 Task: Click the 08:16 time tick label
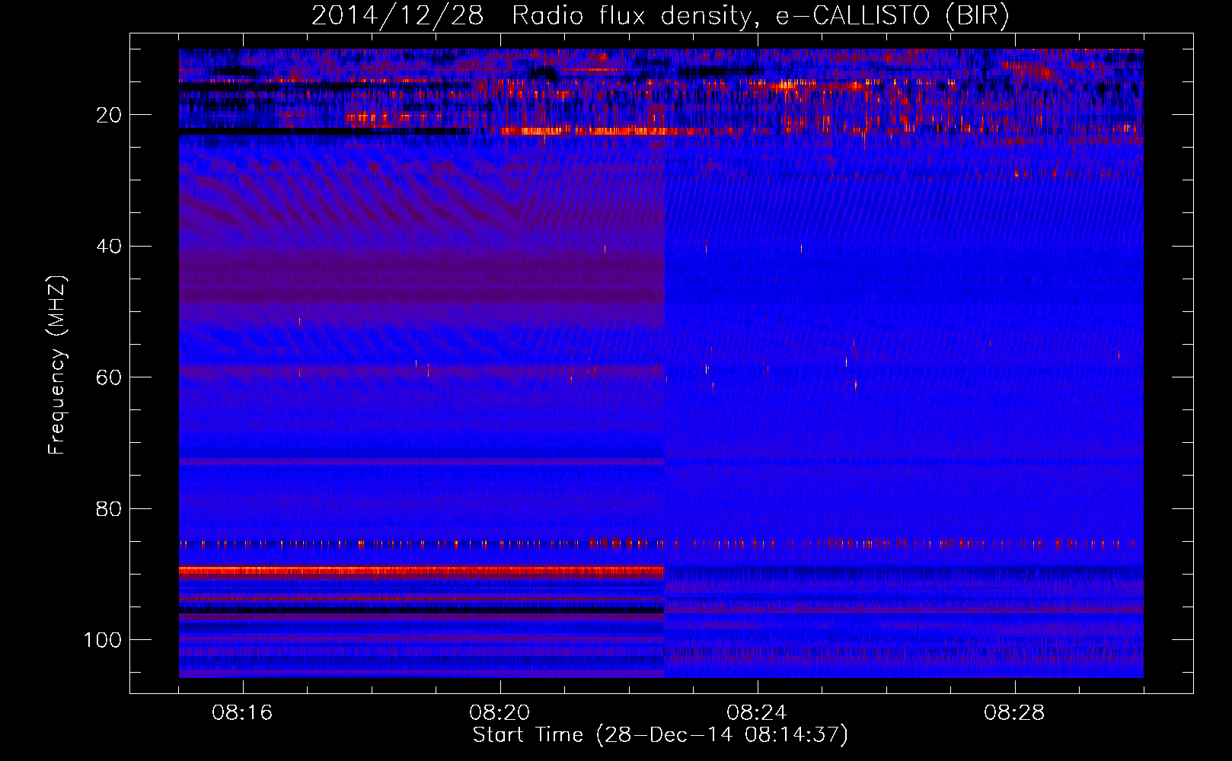pos(242,713)
